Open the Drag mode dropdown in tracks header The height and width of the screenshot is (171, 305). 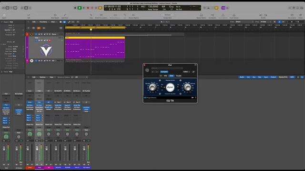[x=266, y=22]
